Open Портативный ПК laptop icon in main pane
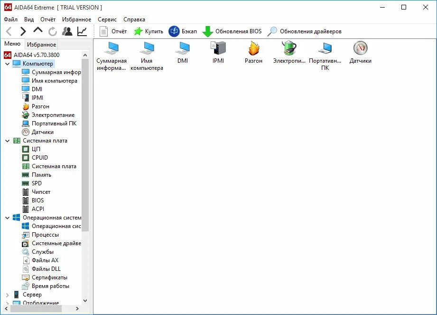Viewport: 437px width, 315px height. tap(325, 56)
